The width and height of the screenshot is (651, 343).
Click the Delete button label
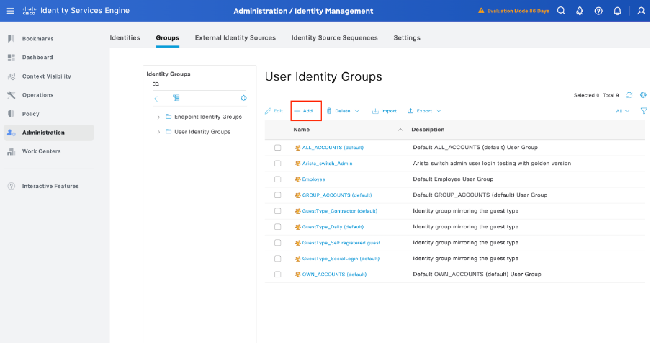(x=343, y=111)
